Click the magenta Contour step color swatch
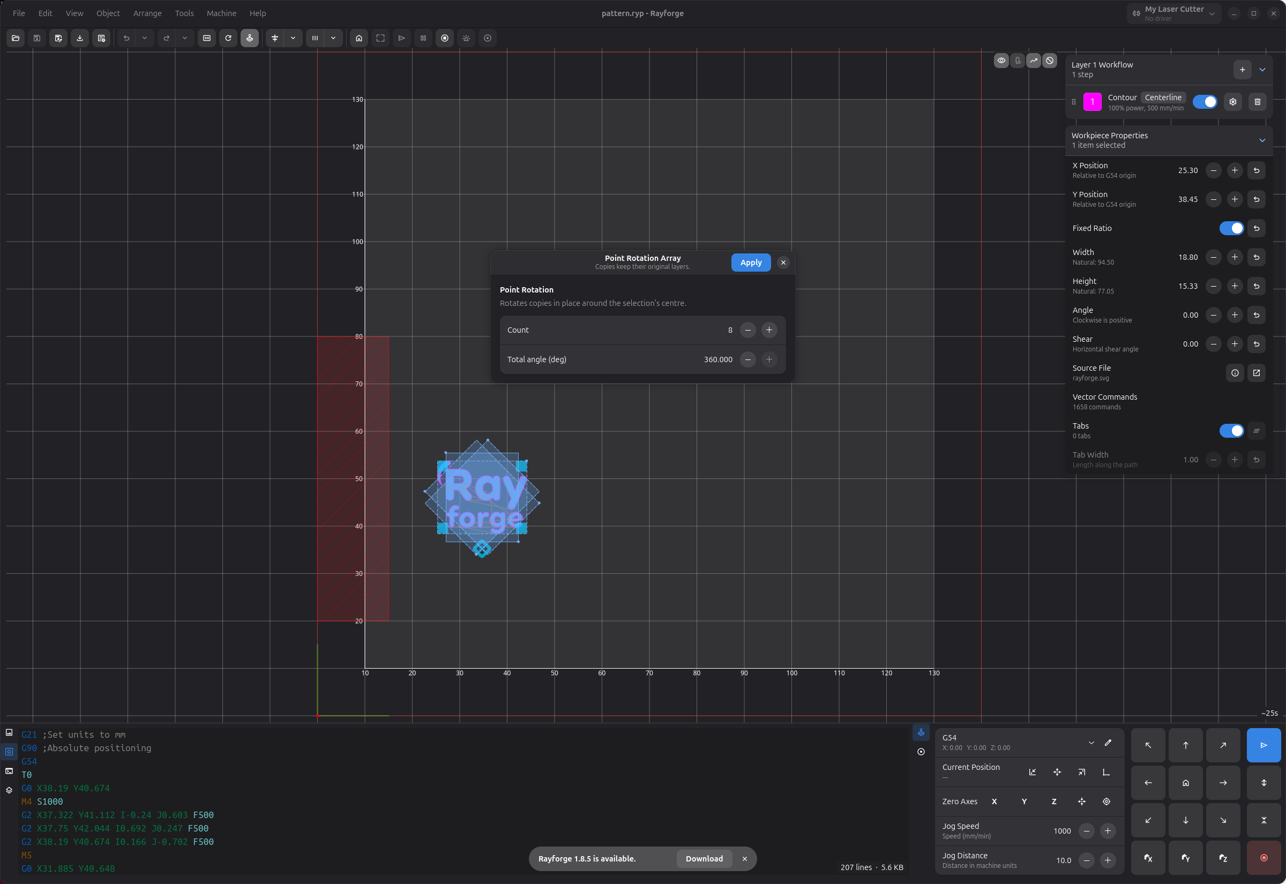The image size is (1286, 884). click(x=1091, y=102)
